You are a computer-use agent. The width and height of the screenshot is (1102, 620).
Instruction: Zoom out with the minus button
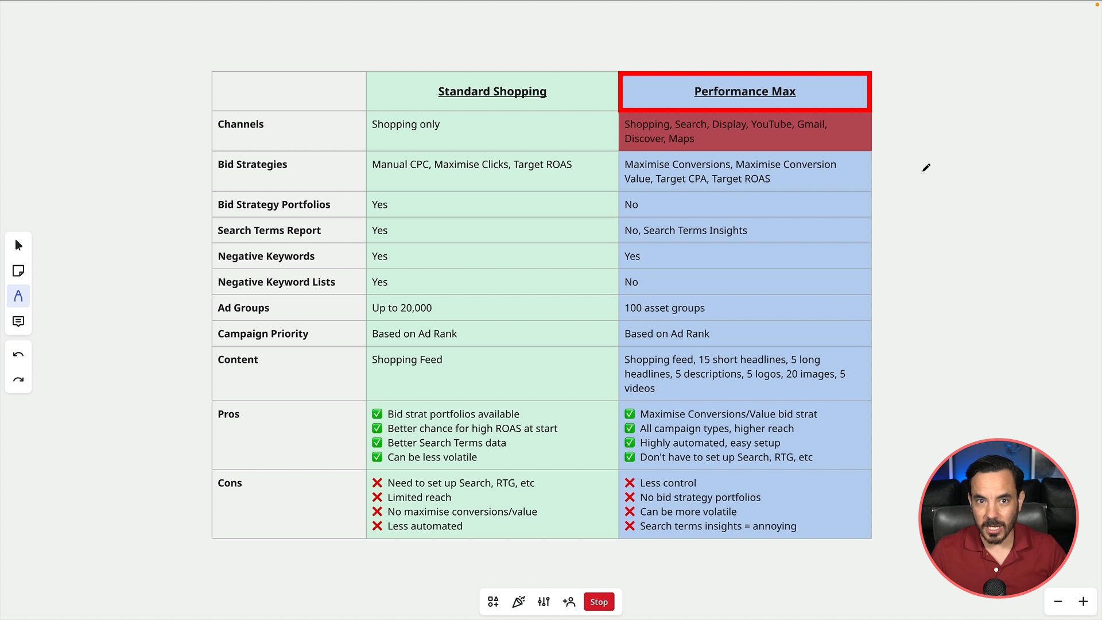click(1058, 602)
